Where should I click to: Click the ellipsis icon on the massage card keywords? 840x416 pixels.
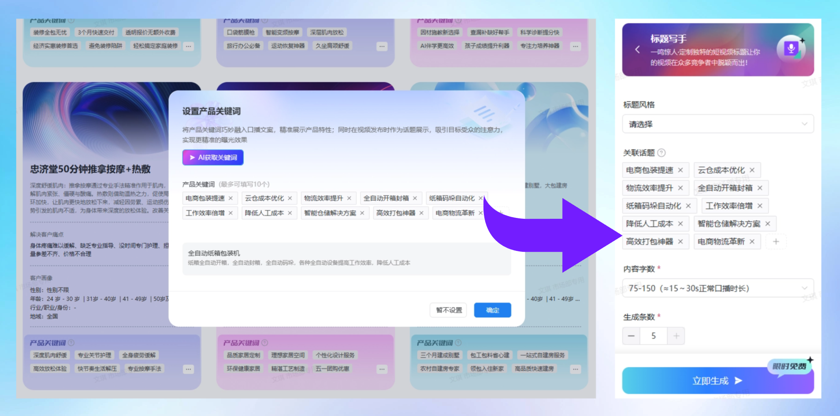click(x=189, y=369)
